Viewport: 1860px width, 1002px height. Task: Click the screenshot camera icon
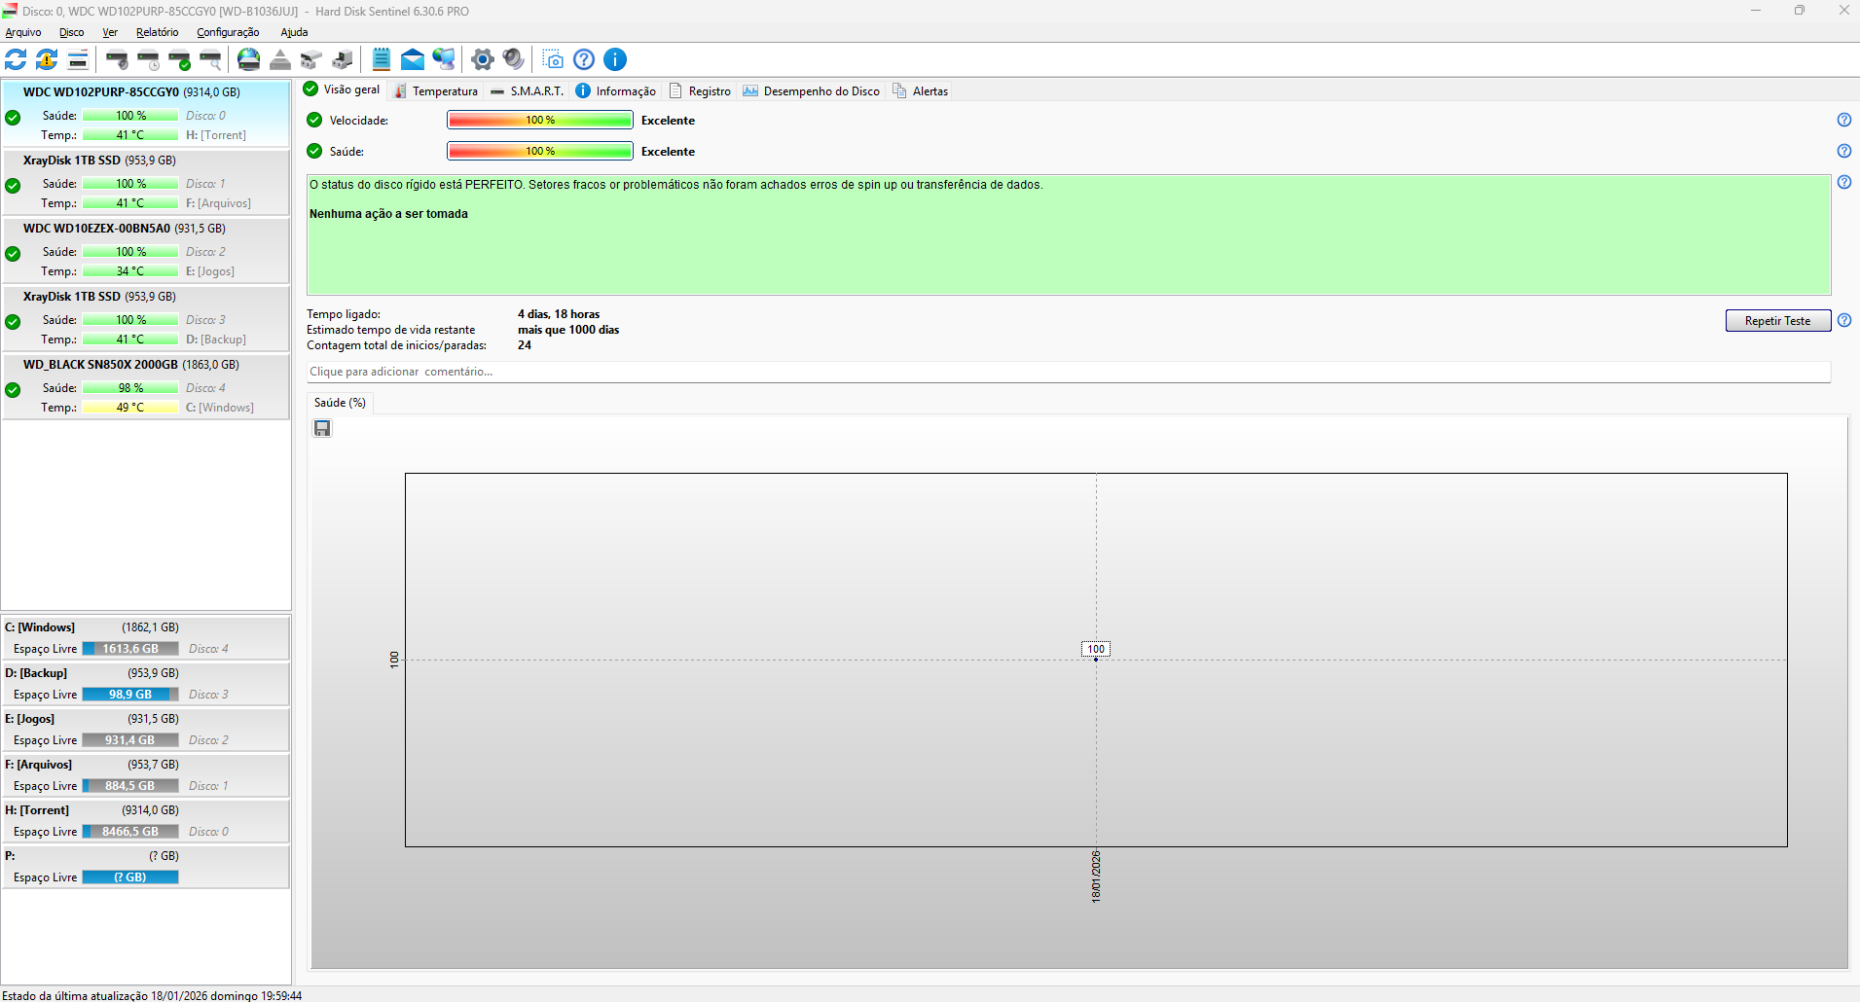(553, 59)
